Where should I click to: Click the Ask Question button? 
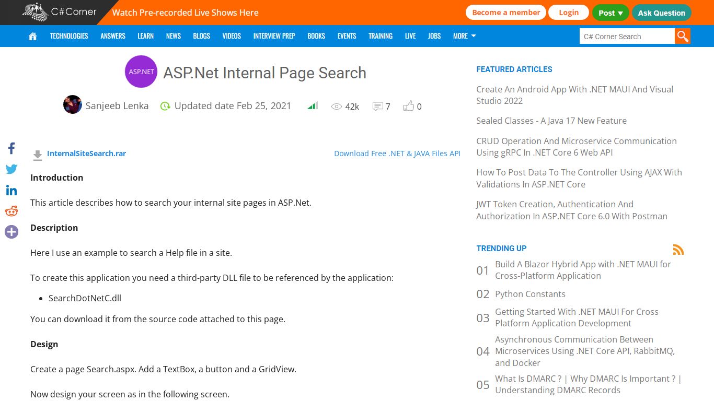pos(661,13)
